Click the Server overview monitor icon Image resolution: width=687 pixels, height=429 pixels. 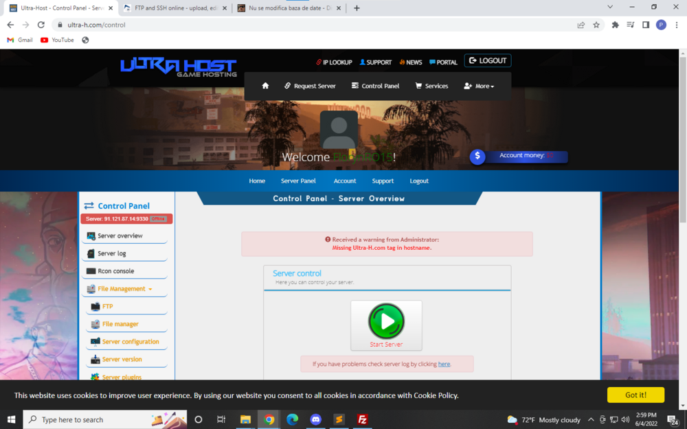(91, 236)
